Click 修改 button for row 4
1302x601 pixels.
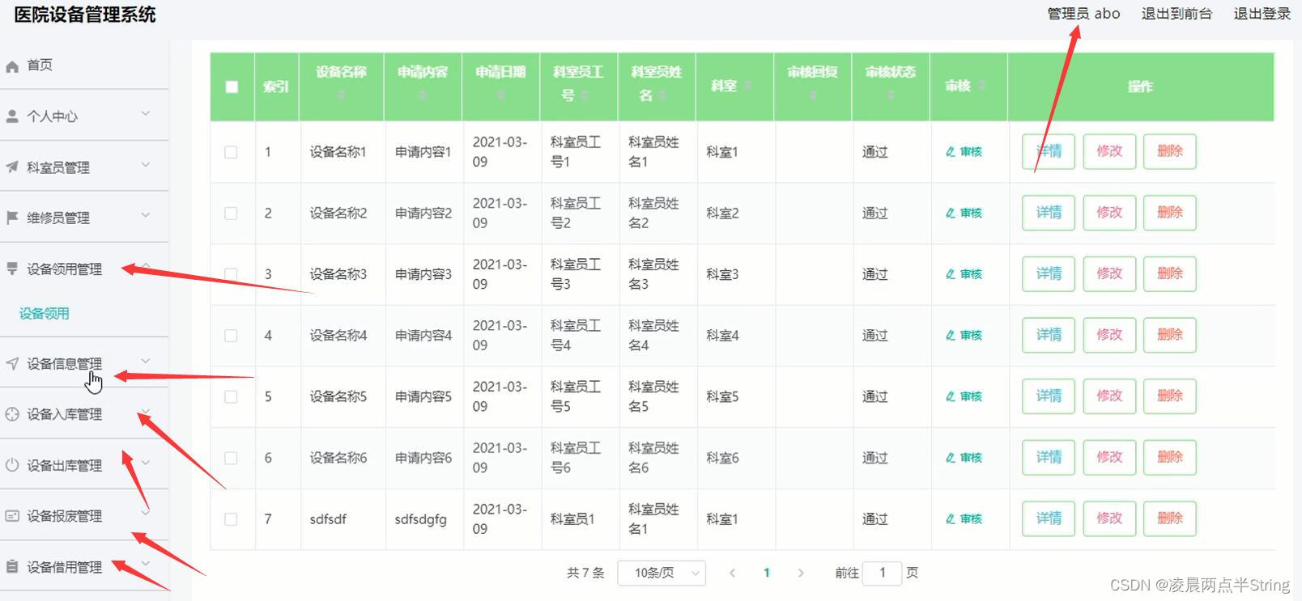click(1109, 335)
